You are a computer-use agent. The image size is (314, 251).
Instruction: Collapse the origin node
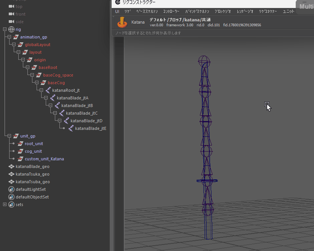[23, 60]
